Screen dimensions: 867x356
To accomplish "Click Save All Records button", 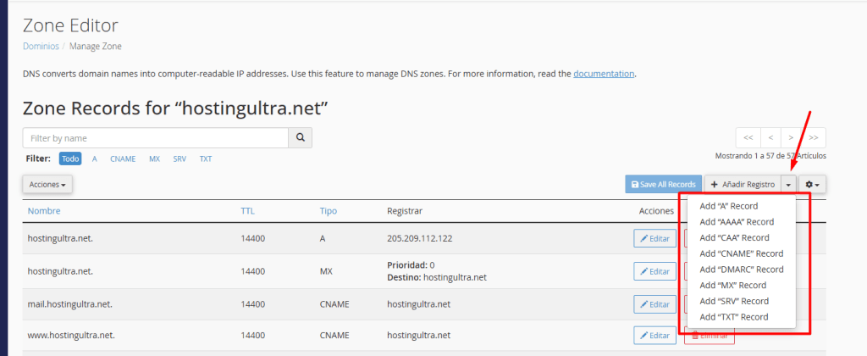I will 663,184.
